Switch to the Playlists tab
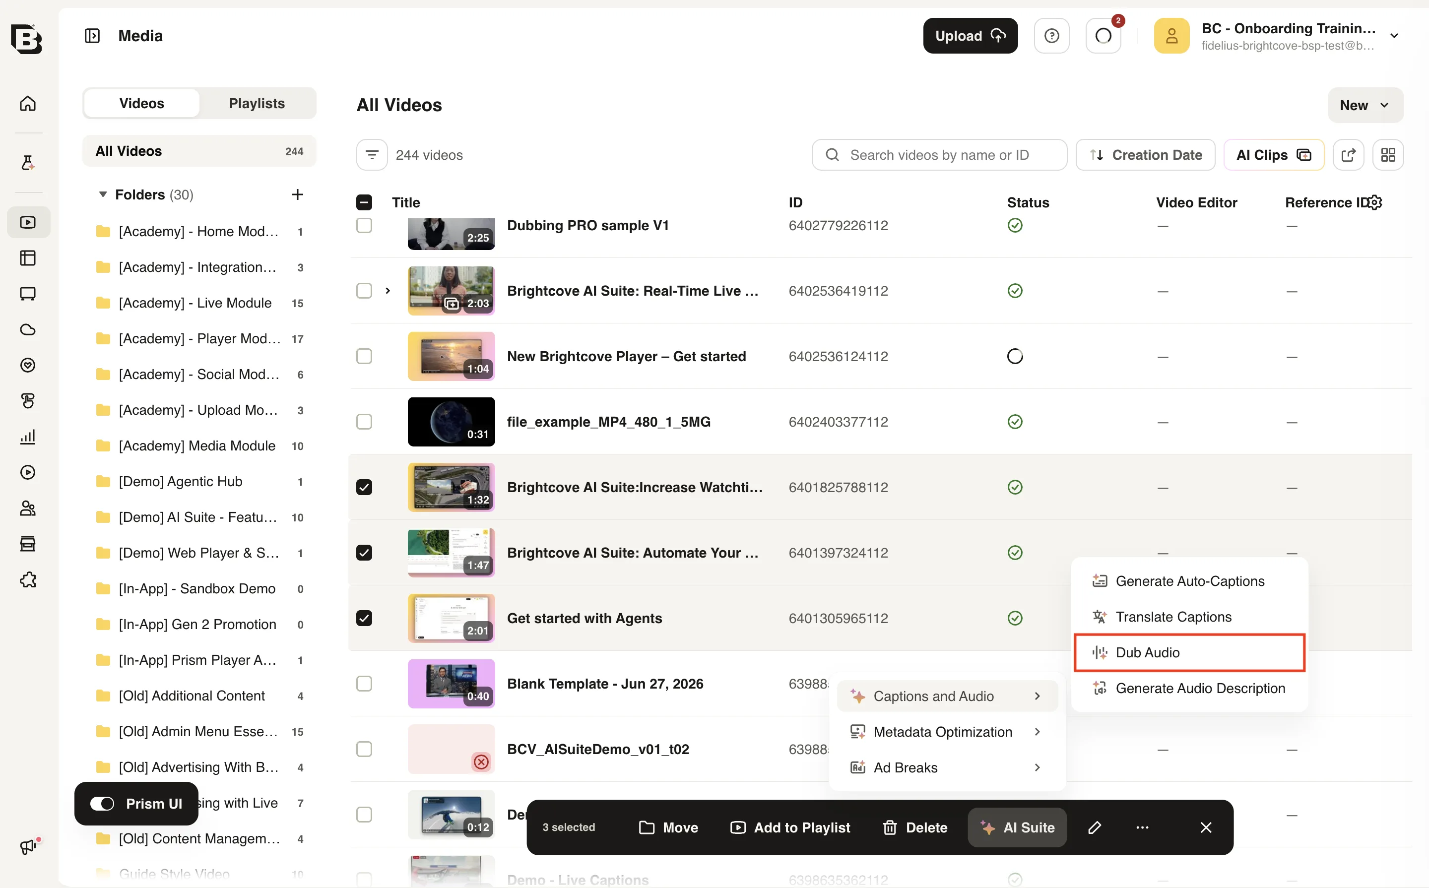1429x888 pixels. pyautogui.click(x=257, y=103)
